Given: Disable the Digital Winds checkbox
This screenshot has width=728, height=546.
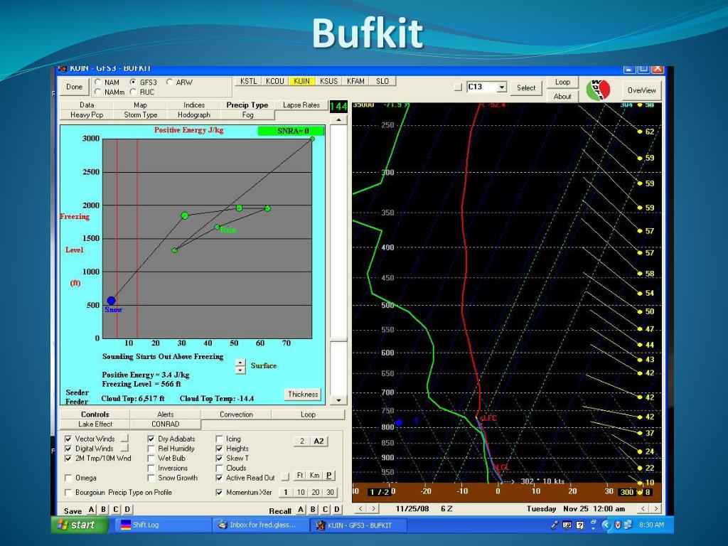Looking at the screenshot, I should click(x=68, y=449).
